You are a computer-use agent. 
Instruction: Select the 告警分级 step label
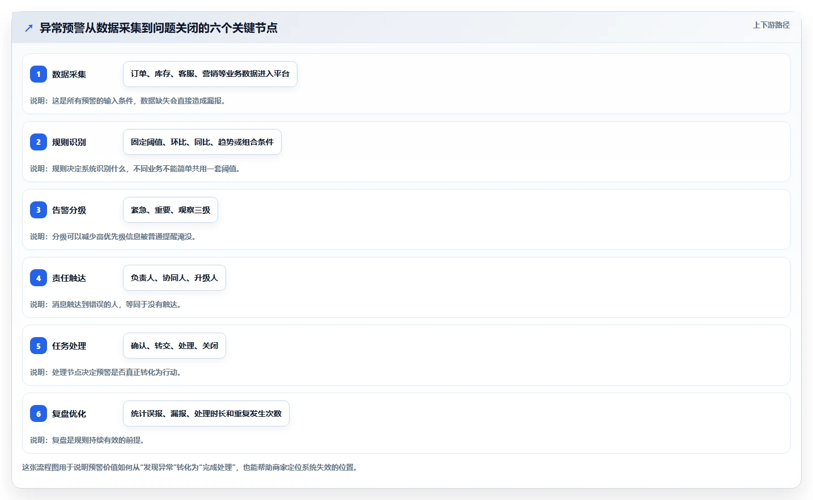[69, 210]
